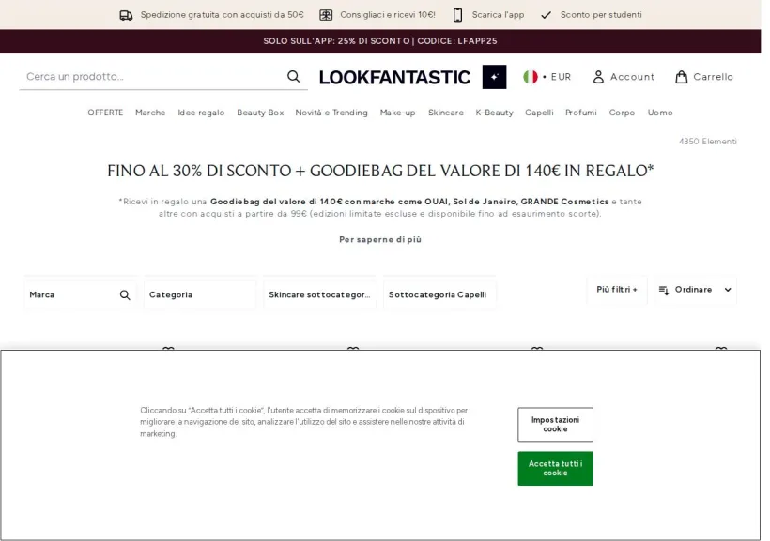This screenshot has width=770, height=541.
Task: Click the Italian flag icon
Action: click(x=531, y=77)
